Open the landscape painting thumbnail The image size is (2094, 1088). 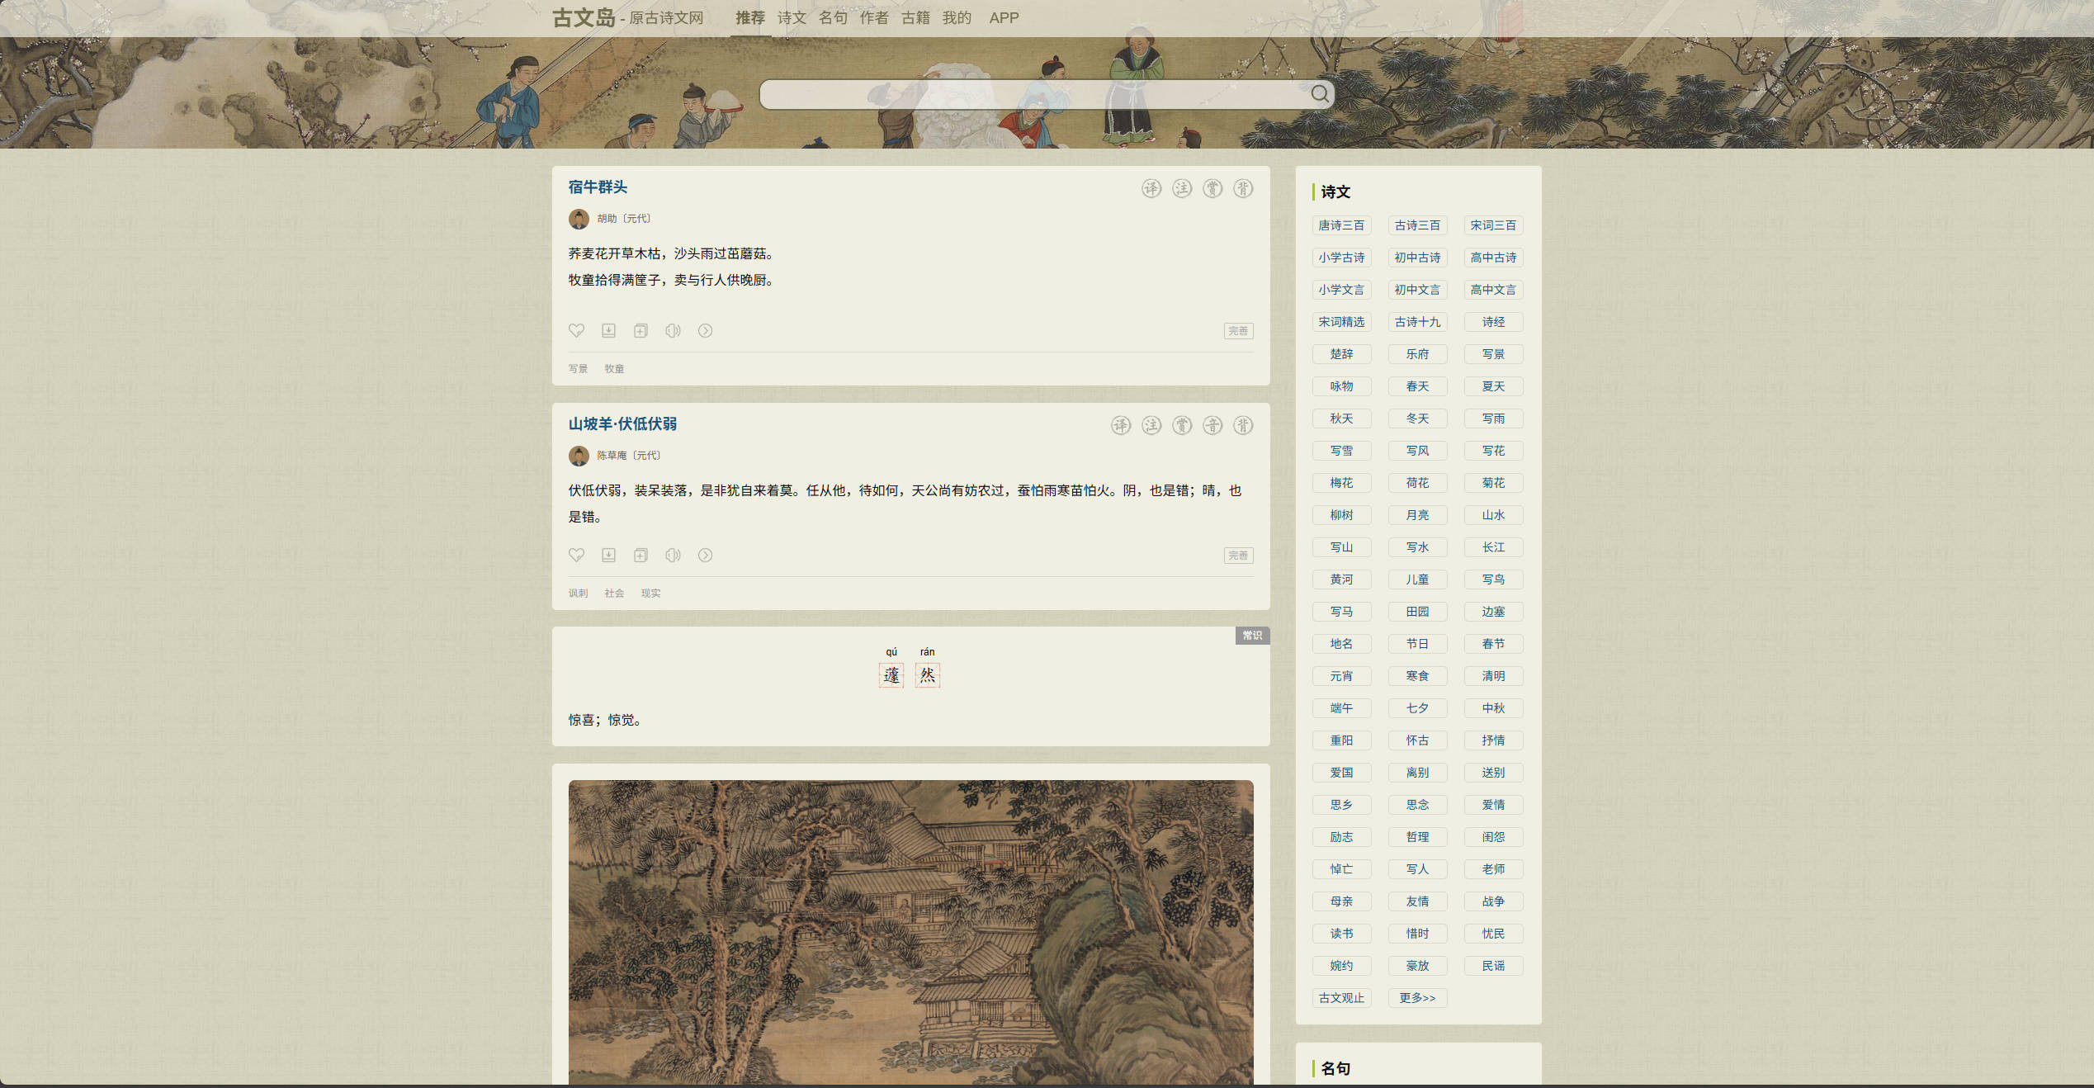910,931
